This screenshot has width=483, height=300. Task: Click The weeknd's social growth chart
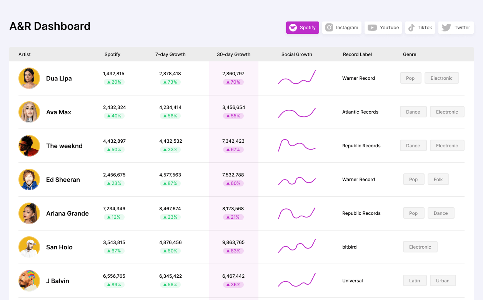297,145
